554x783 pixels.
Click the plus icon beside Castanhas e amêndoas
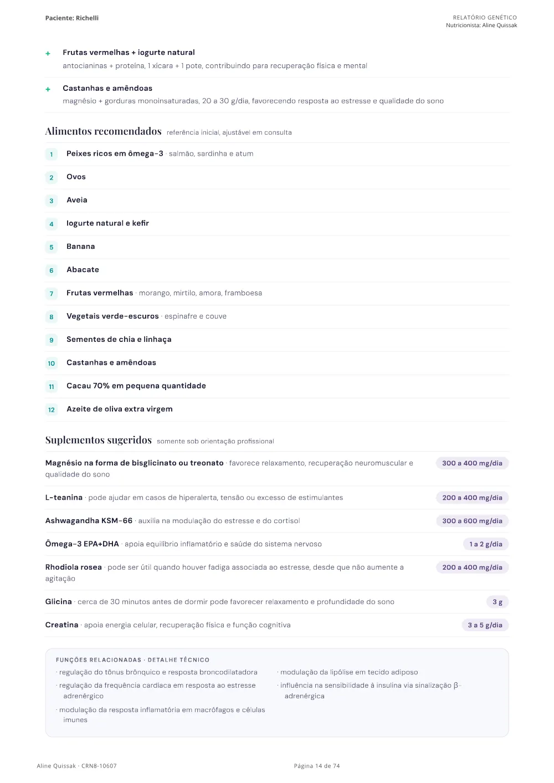[48, 89]
